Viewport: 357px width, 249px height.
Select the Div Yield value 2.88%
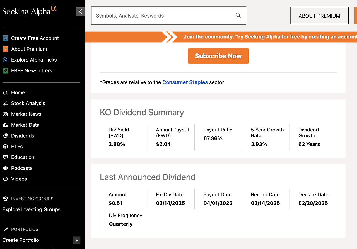(117, 144)
